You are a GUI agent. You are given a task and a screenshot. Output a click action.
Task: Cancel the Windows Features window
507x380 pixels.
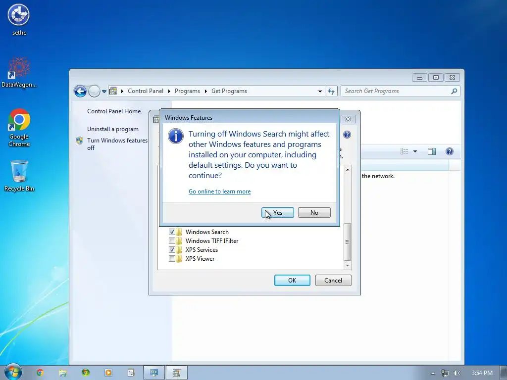tap(333, 280)
